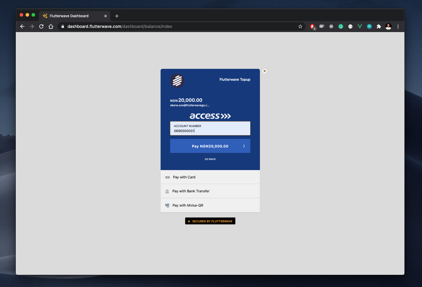Click the yellow window minimize button

[x=27, y=15]
